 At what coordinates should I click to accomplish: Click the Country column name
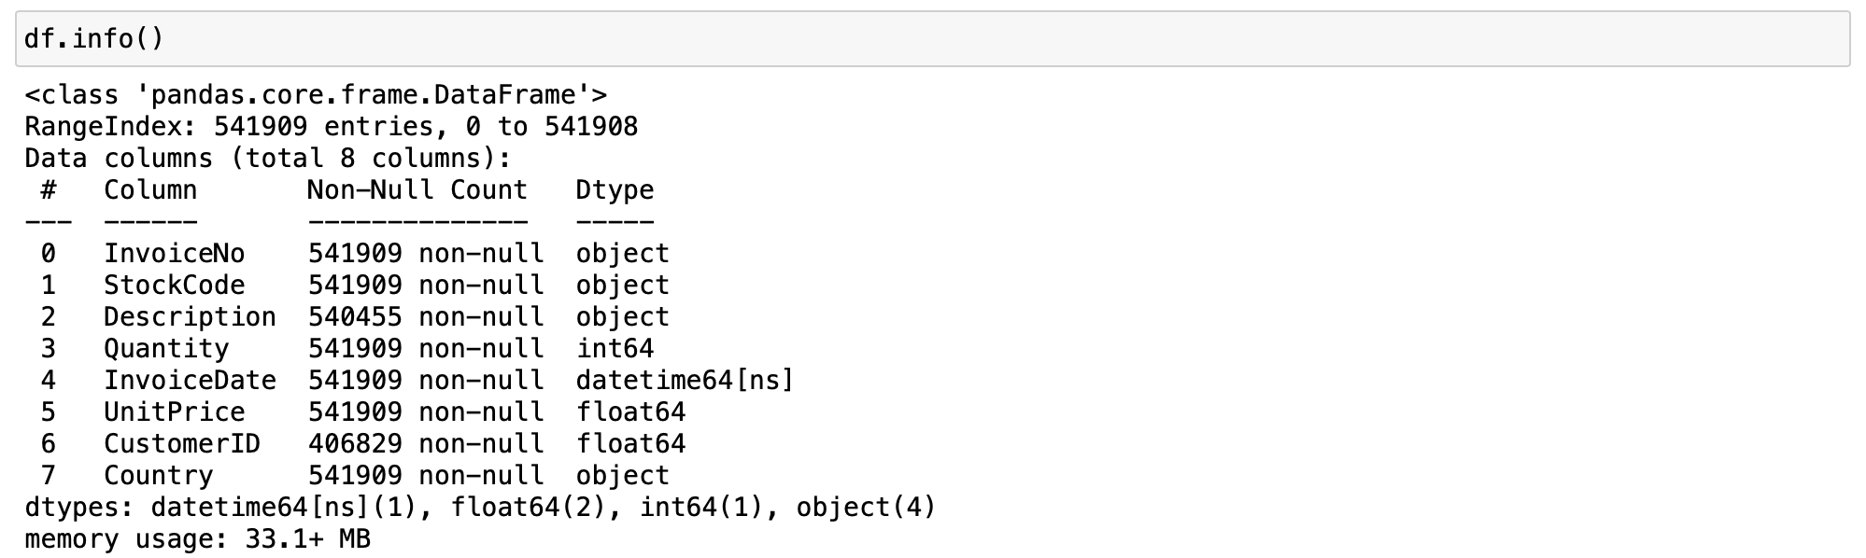158,476
